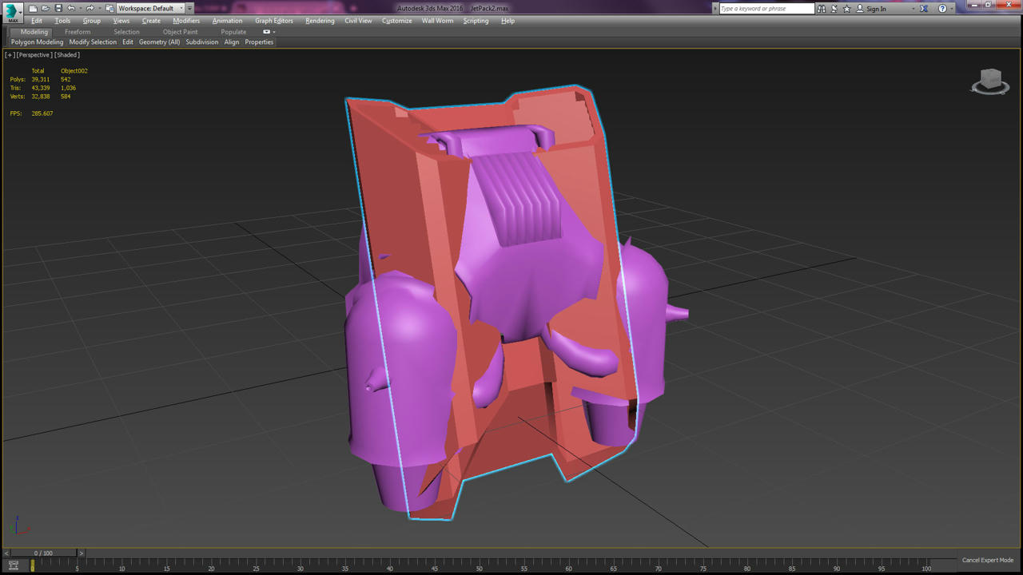Click the Help question mark icon

[x=942, y=9]
